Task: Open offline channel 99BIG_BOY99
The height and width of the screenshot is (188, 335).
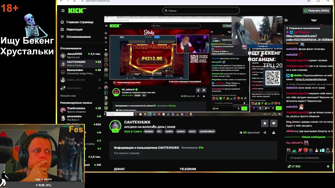Action: click(81, 80)
